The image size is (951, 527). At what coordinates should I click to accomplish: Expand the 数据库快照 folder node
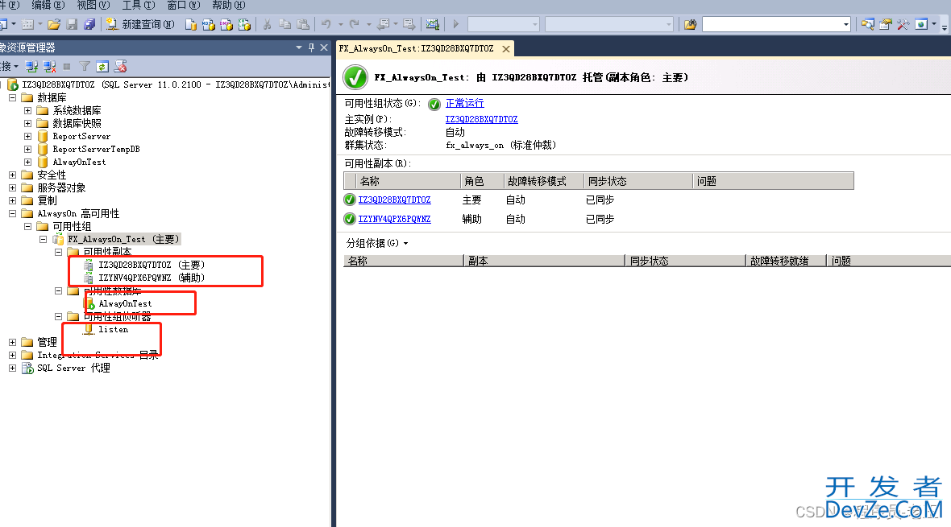[x=28, y=123]
